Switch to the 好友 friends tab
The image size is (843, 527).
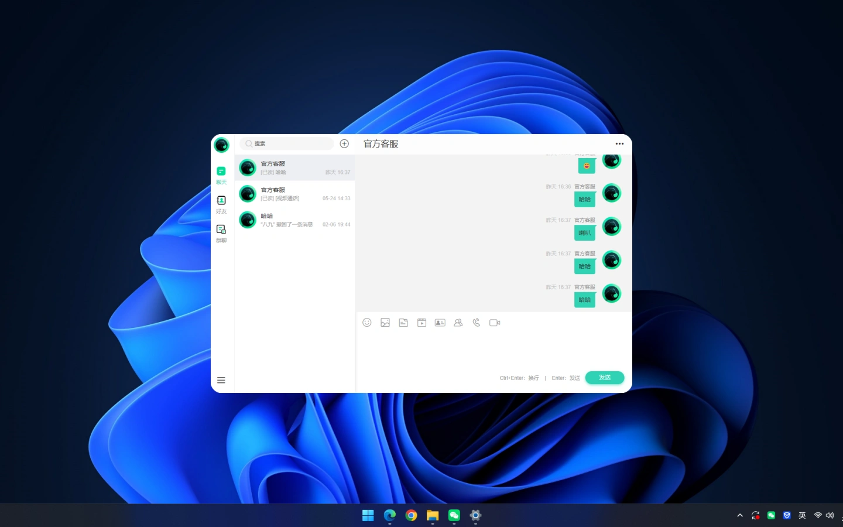click(x=221, y=204)
